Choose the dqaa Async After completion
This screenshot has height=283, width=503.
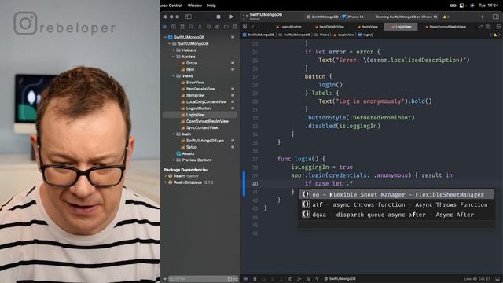[x=396, y=215]
